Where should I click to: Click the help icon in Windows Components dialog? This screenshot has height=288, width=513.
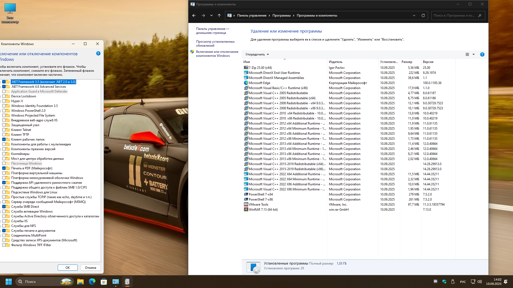click(x=98, y=53)
